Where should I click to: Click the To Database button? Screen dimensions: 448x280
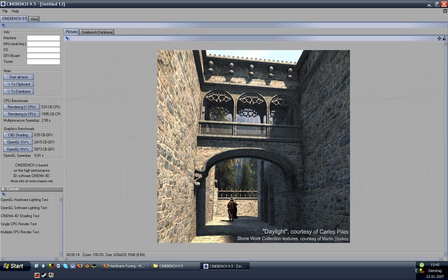click(x=19, y=91)
